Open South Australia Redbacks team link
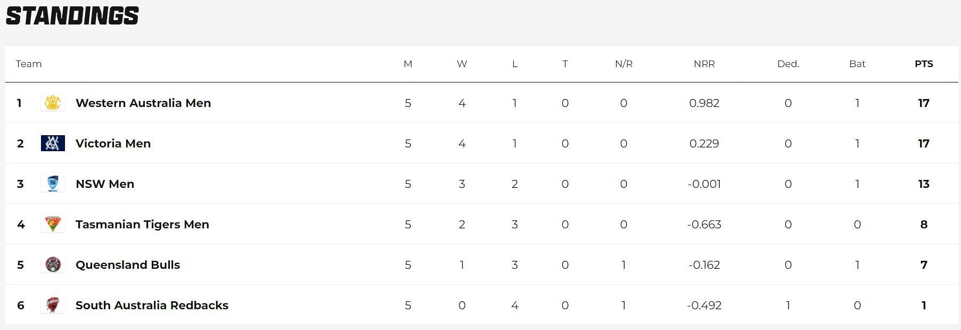Image resolution: width=961 pixels, height=330 pixels. click(x=152, y=305)
